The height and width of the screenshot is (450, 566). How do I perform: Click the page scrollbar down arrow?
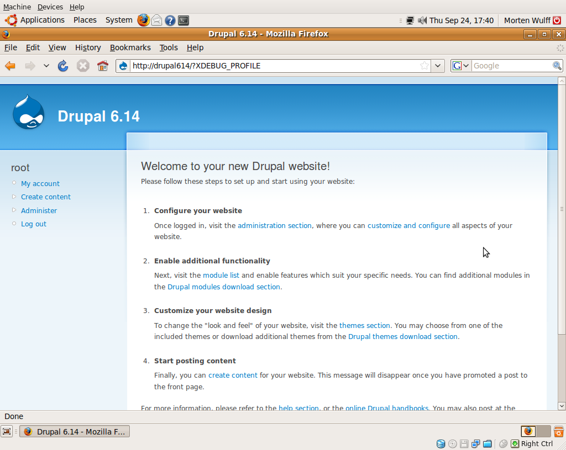point(562,406)
